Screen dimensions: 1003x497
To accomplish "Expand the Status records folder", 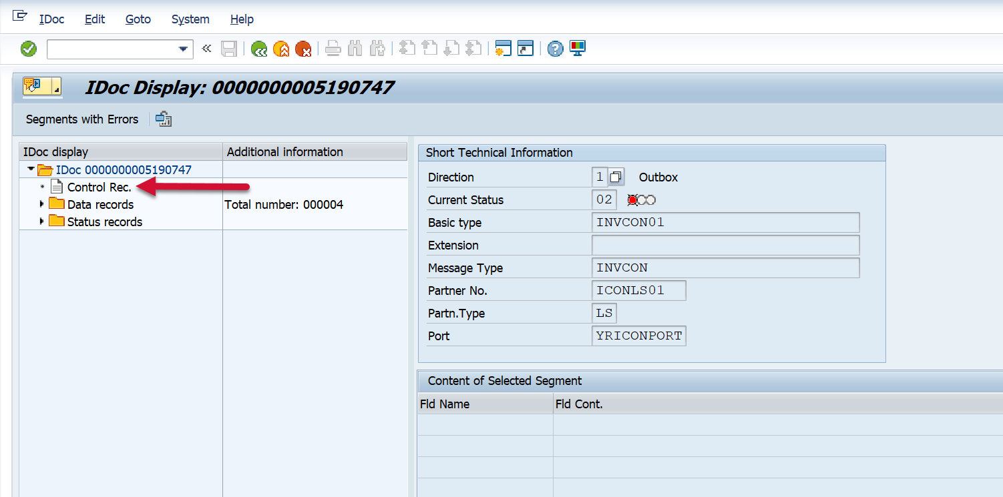I will (42, 221).
